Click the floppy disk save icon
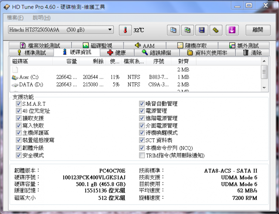The width and height of the screenshot is (279, 214). [201, 30]
